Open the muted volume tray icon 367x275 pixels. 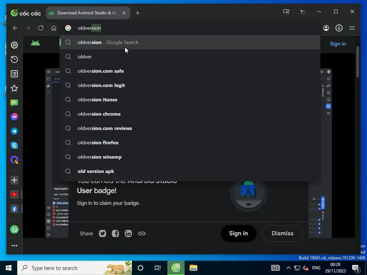point(305,268)
